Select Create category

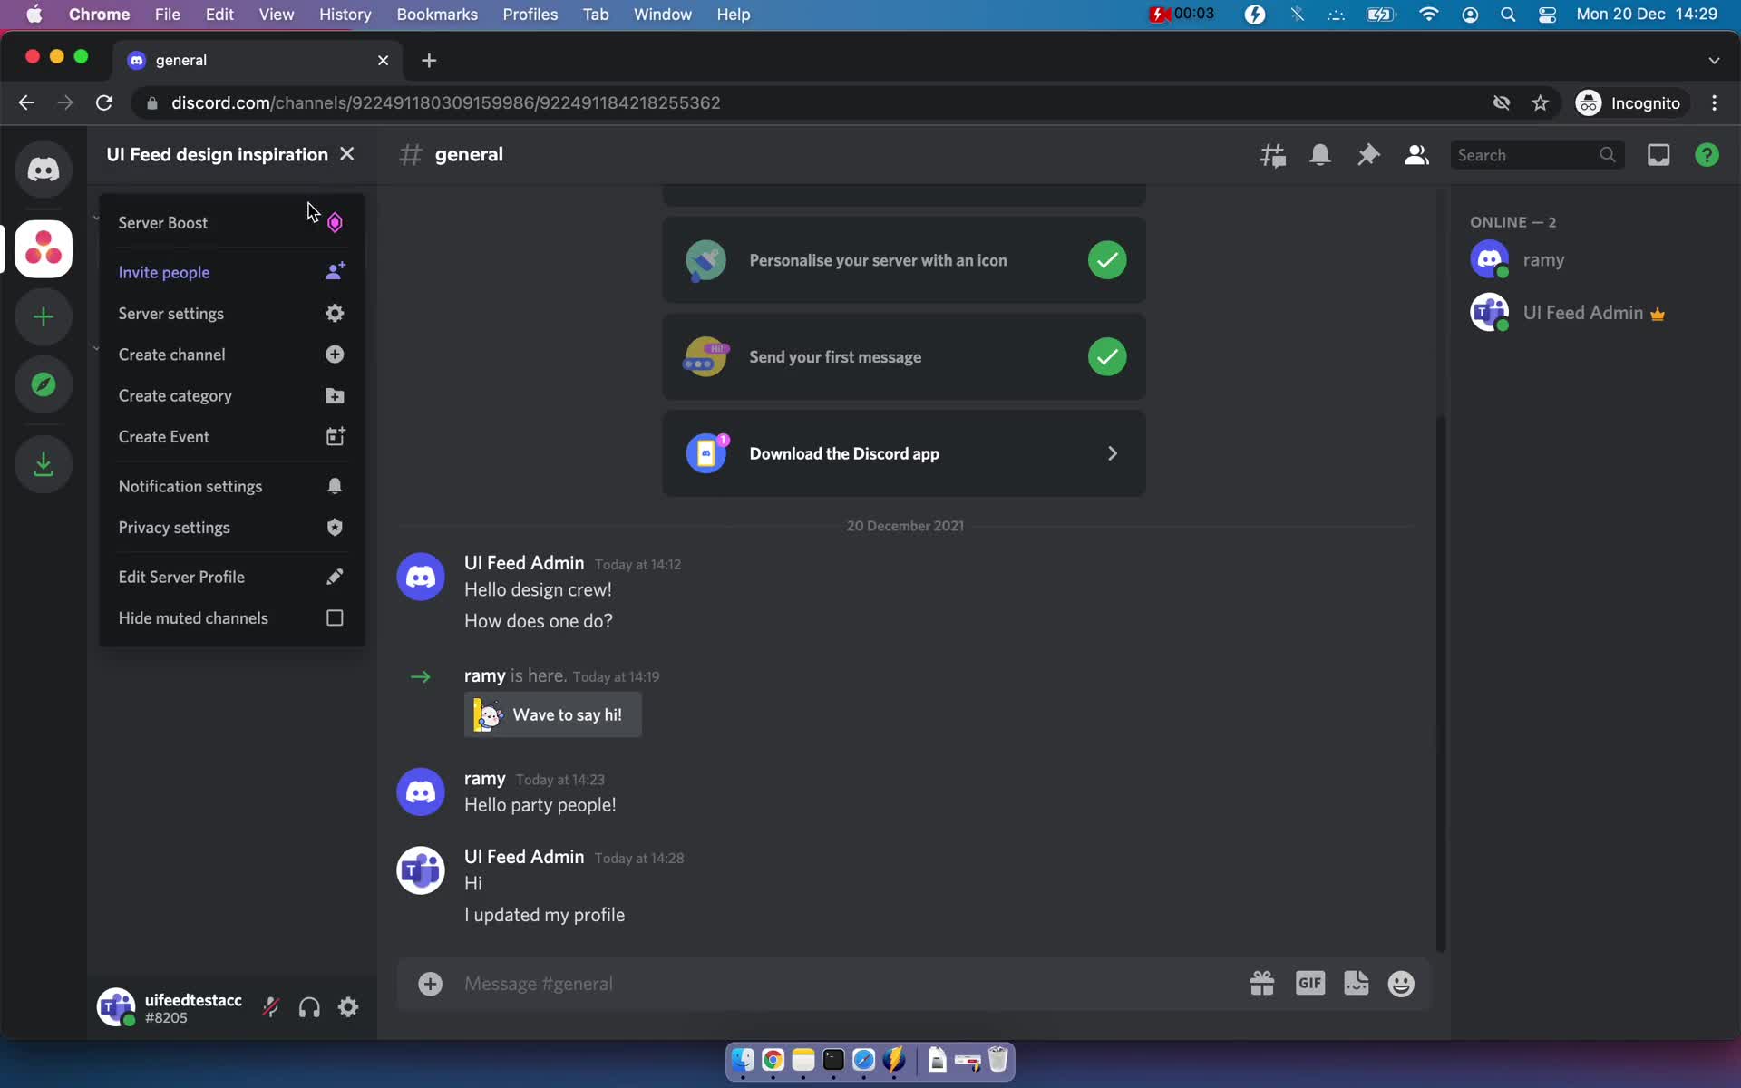click(x=231, y=396)
